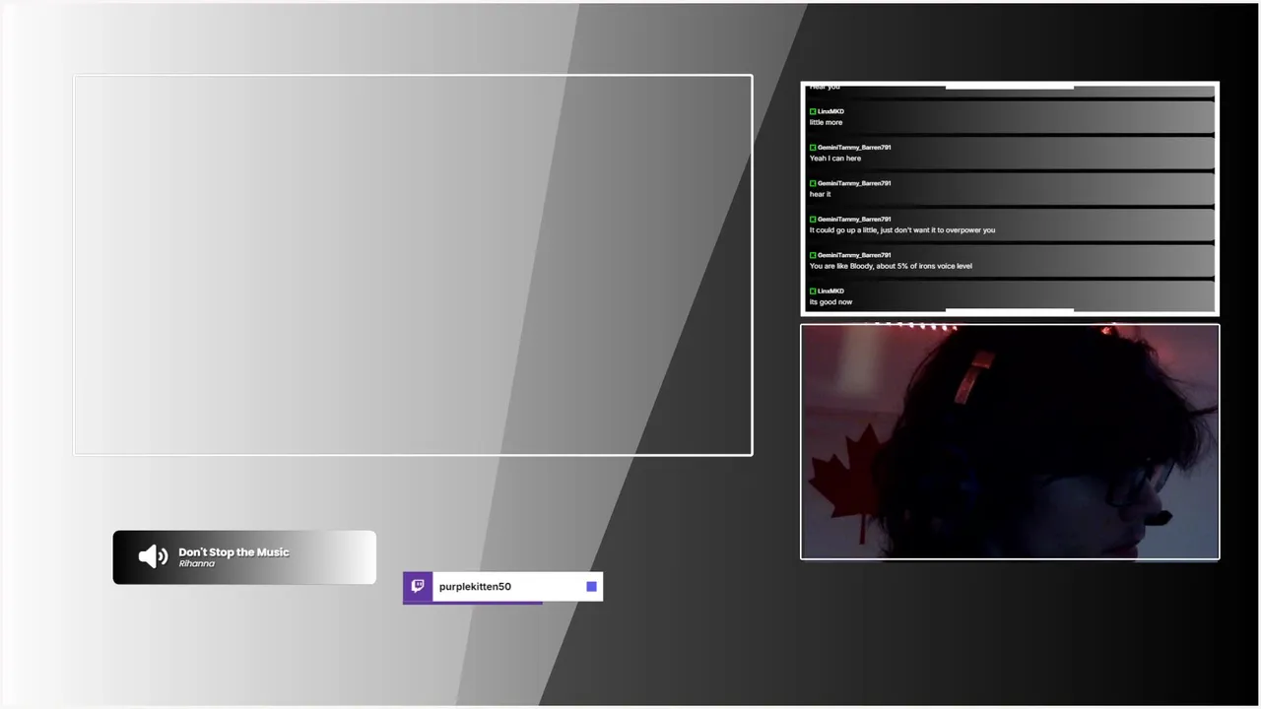Click the LinxMKD username above "little more"
The height and width of the screenshot is (709, 1261).
pyautogui.click(x=830, y=111)
